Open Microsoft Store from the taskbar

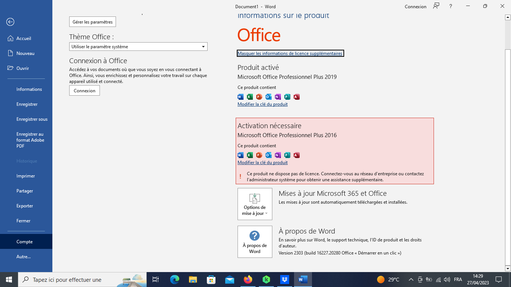[x=211, y=280]
